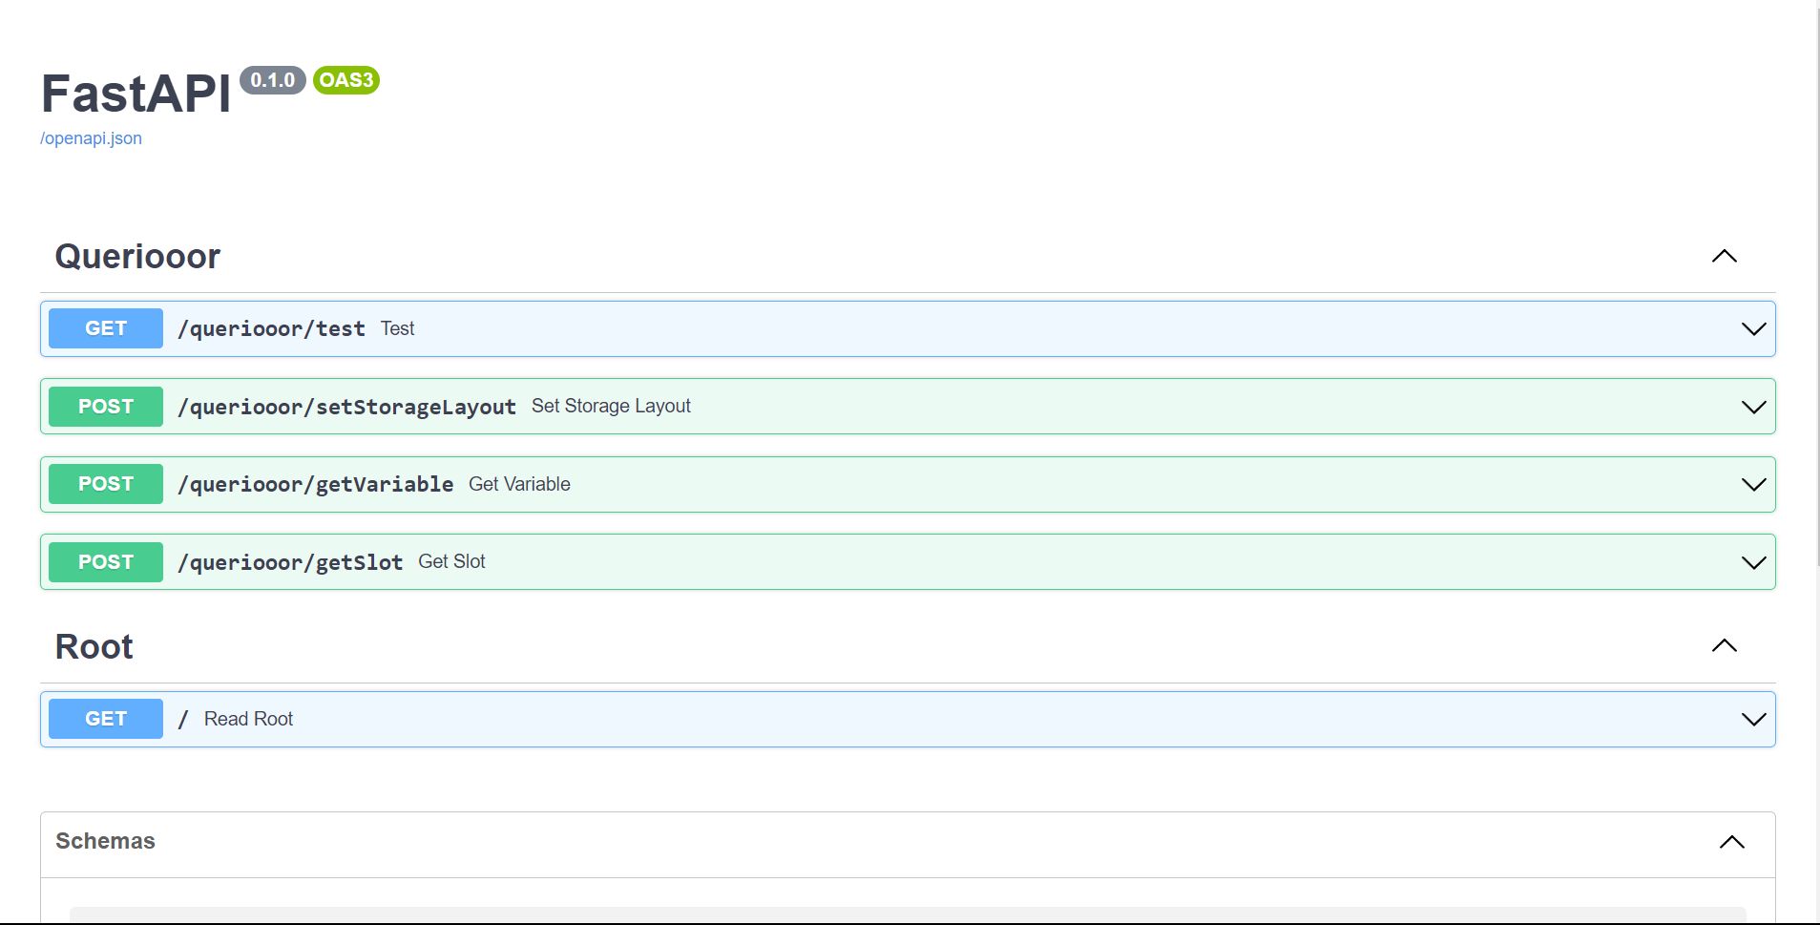The height and width of the screenshot is (925, 1820).
Task: Click the 'Get Slot' summary text
Action: click(x=451, y=561)
